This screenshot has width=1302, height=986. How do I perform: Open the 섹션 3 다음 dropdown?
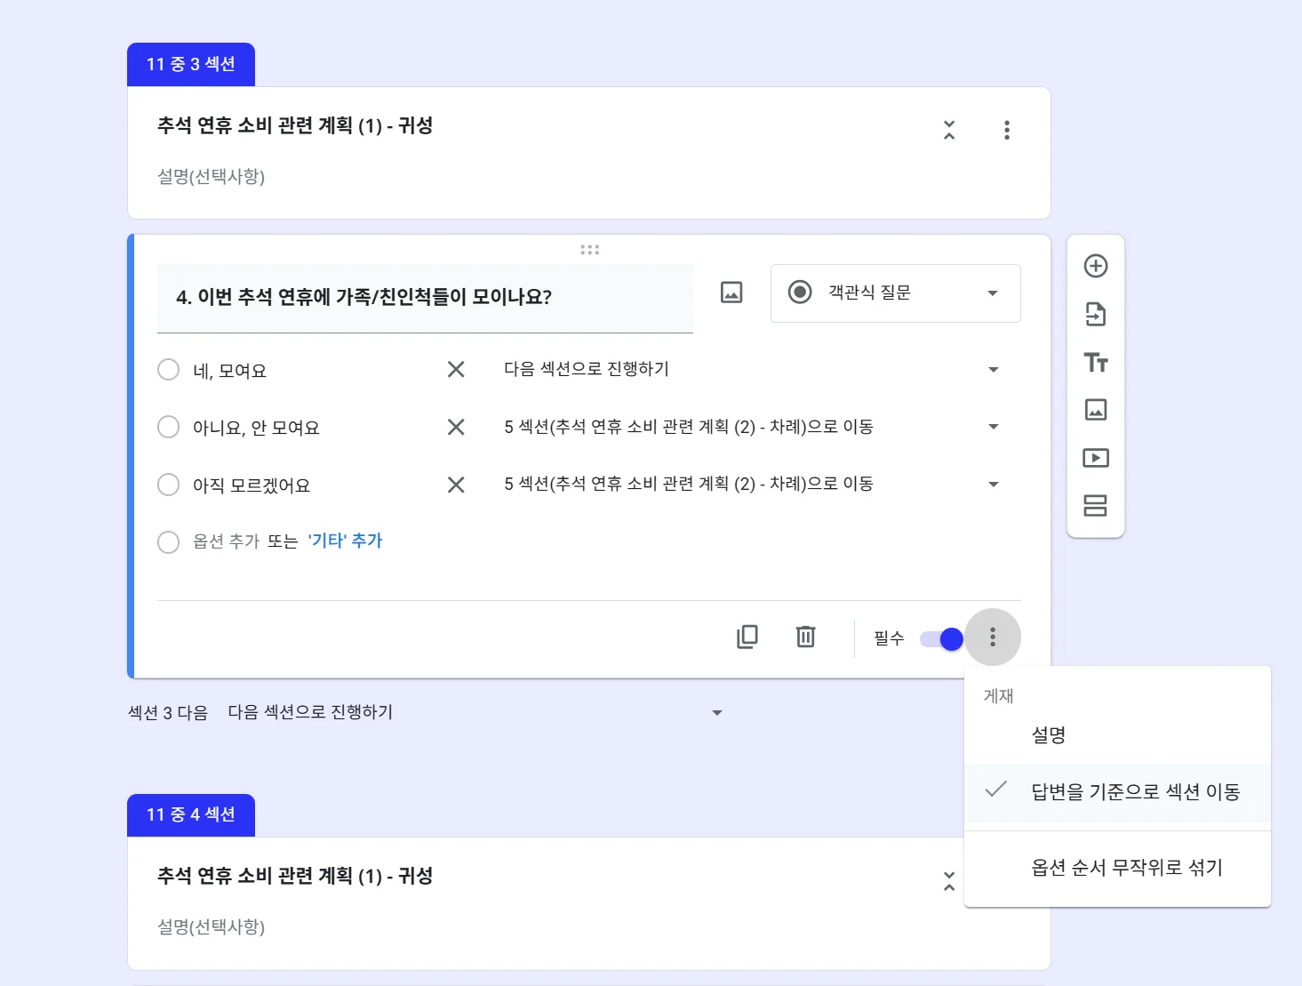[715, 711]
